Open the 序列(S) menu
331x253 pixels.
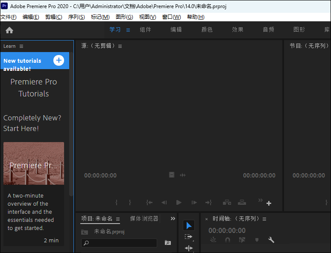point(76,17)
